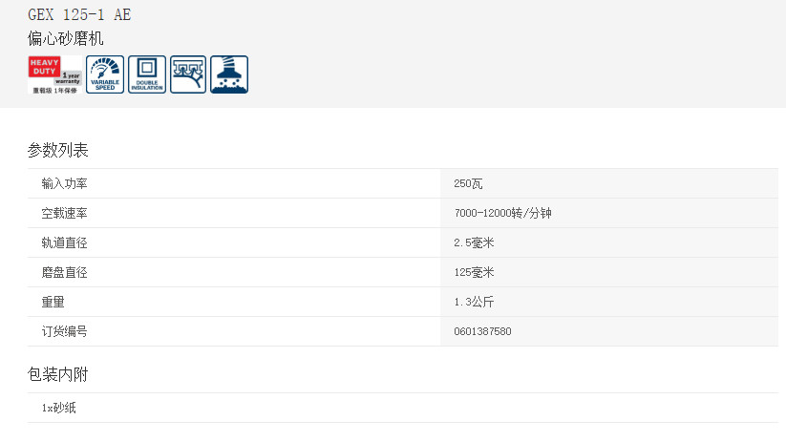
Task: Click the 125毫米 pad diameter value
Action: click(475, 272)
